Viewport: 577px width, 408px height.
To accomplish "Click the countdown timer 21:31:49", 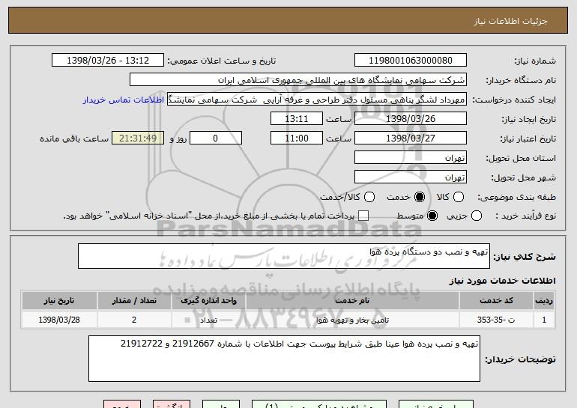I will tap(138, 138).
